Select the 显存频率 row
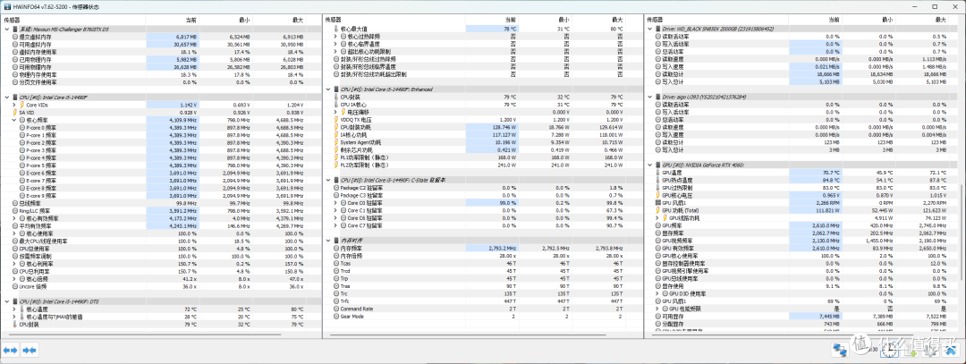This screenshot has height=364, width=966. pyautogui.click(x=803, y=233)
